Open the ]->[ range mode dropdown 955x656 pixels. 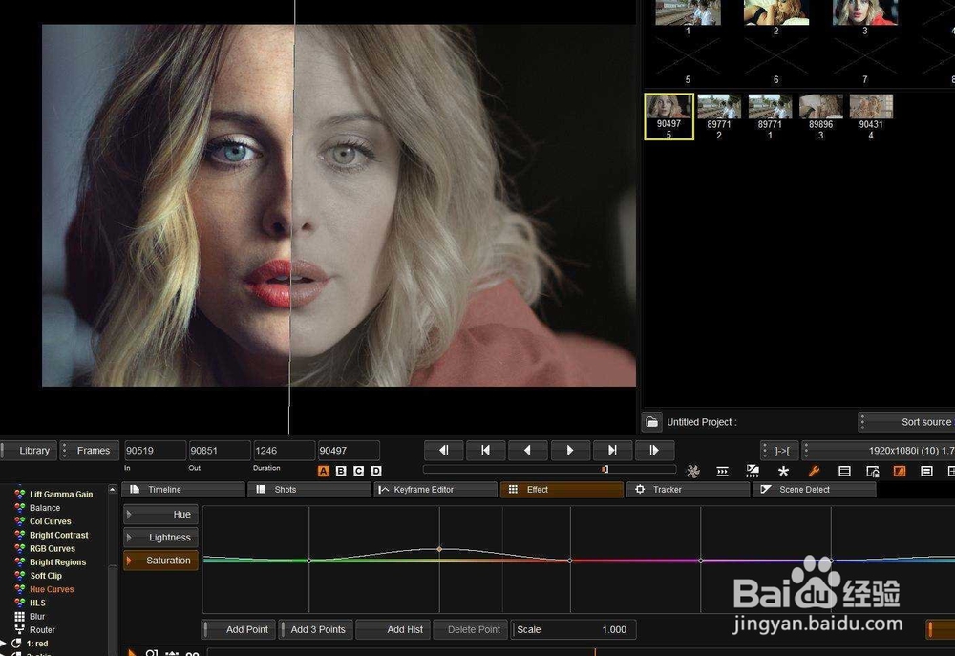[x=779, y=451]
